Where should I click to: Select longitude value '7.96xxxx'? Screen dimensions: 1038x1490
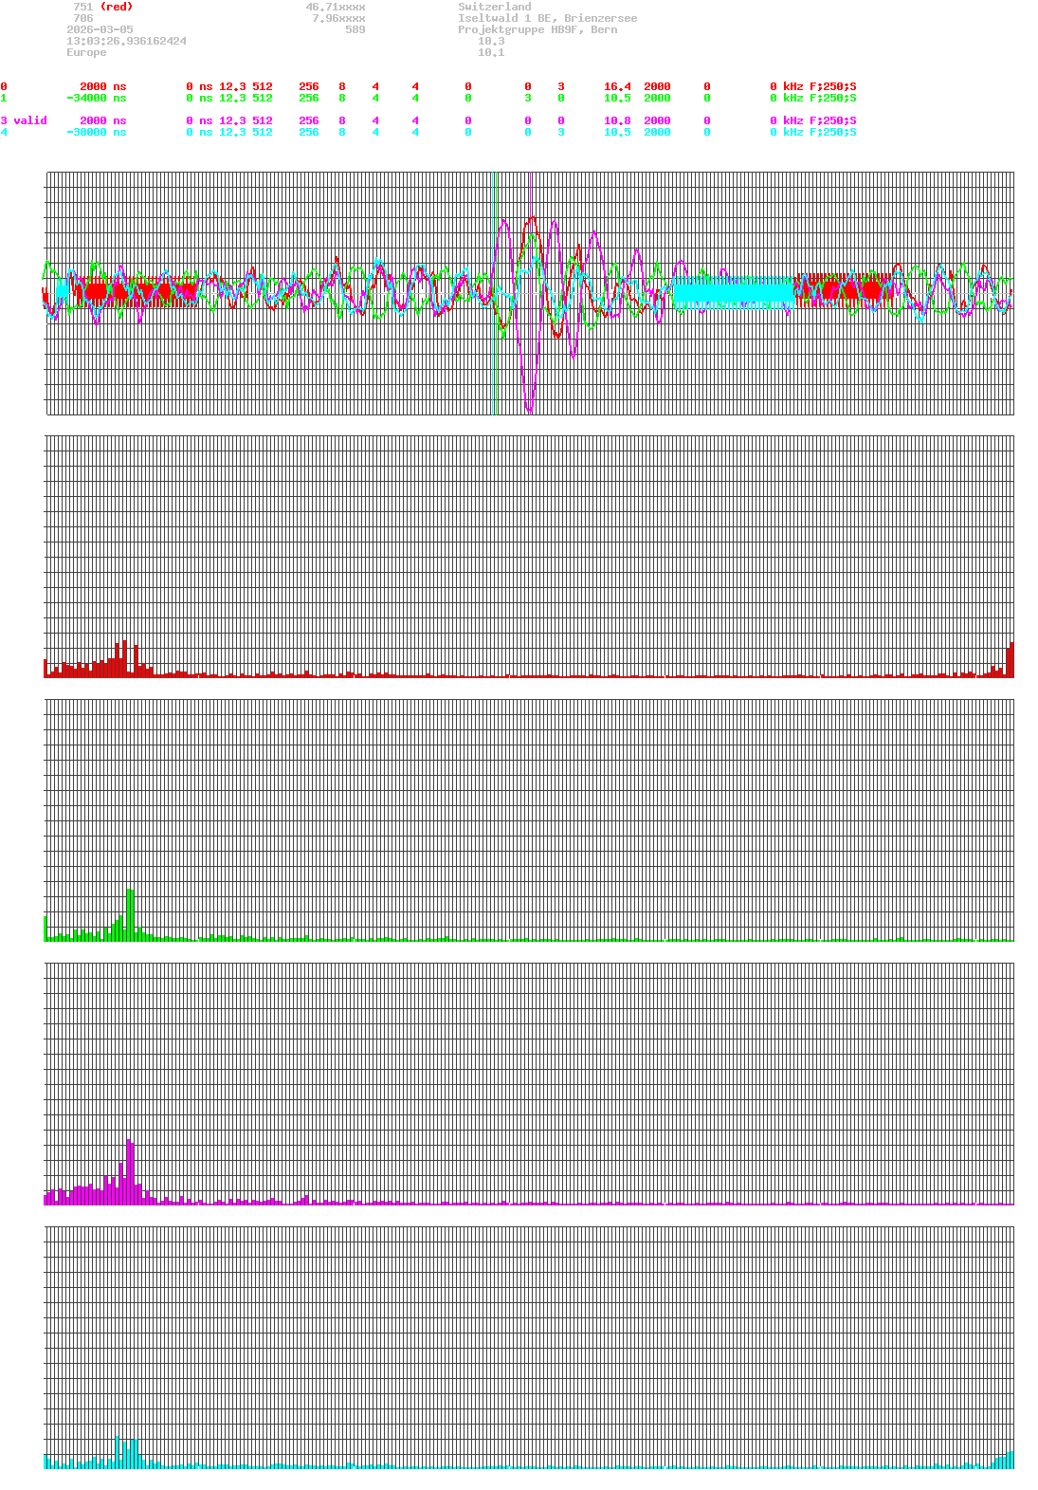pos(338,18)
